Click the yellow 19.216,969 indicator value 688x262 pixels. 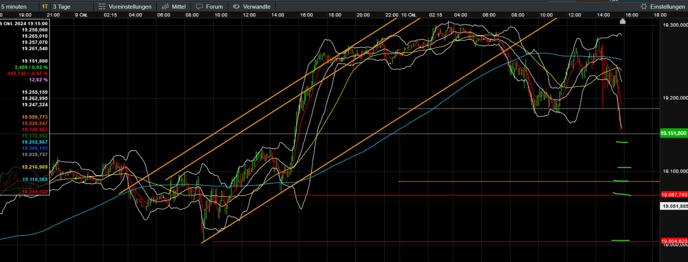pyautogui.click(x=35, y=167)
